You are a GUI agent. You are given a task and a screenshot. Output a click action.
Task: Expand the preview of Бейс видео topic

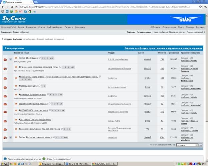click(x=10, y=59)
